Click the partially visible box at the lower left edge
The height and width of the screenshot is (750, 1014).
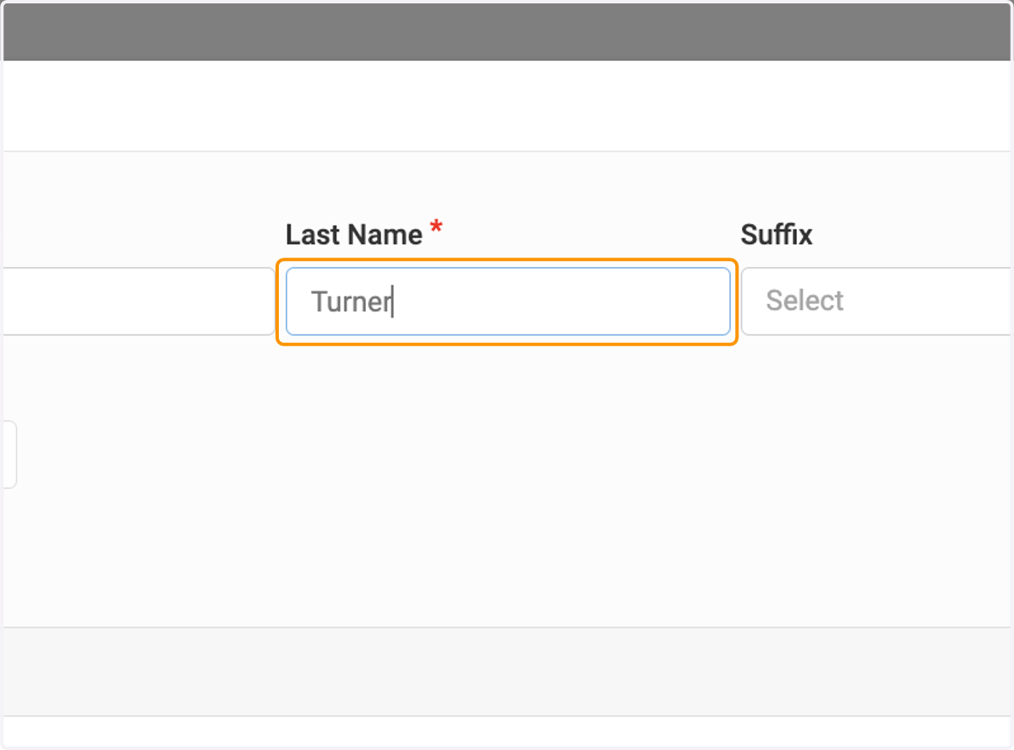pyautogui.click(x=8, y=454)
